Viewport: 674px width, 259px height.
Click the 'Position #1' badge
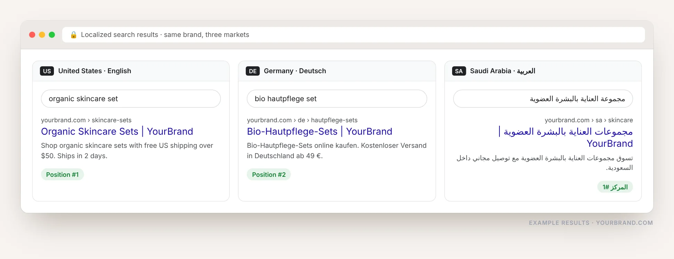click(62, 175)
